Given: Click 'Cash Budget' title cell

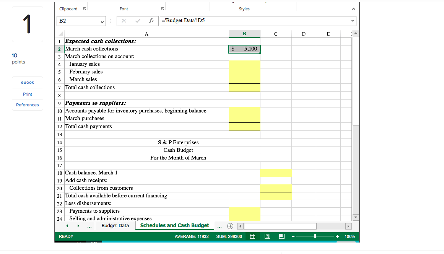Looking at the screenshot, I should [178, 150].
